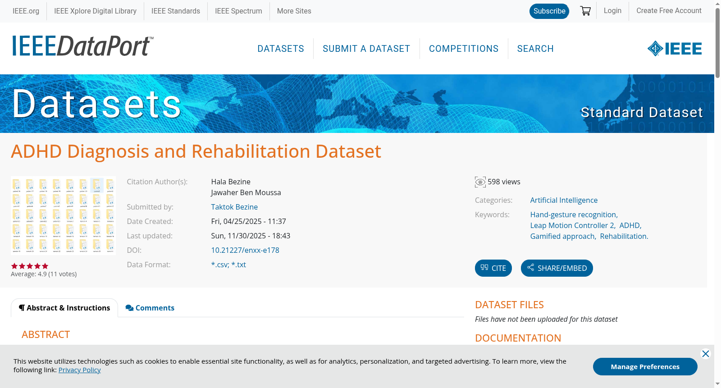The width and height of the screenshot is (721, 388).
Task: Rate the dataset using the stars
Action: pyautogui.click(x=30, y=266)
